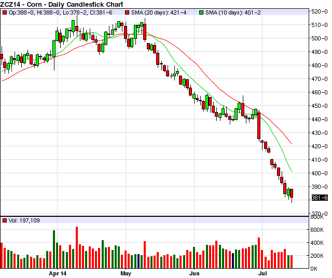Click the 'May' date axis label

tap(126, 273)
